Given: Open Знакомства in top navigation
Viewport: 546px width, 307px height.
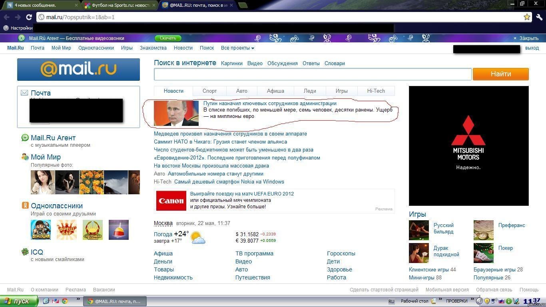Looking at the screenshot, I should coord(153,48).
